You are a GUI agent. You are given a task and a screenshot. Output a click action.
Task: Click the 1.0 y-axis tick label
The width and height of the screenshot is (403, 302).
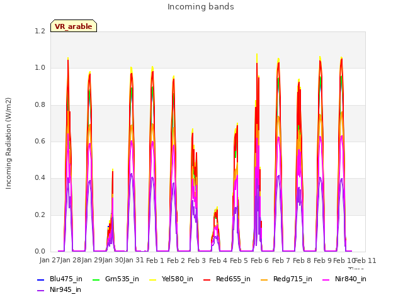pos(40,68)
